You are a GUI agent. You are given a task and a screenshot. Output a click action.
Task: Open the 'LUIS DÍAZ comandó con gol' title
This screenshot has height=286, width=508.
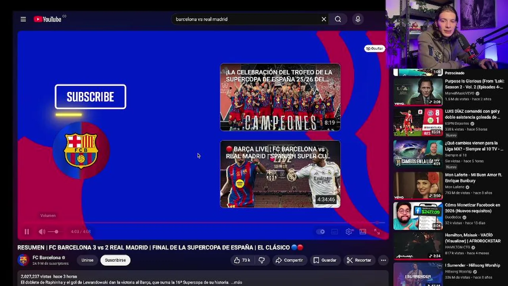pyautogui.click(x=473, y=114)
